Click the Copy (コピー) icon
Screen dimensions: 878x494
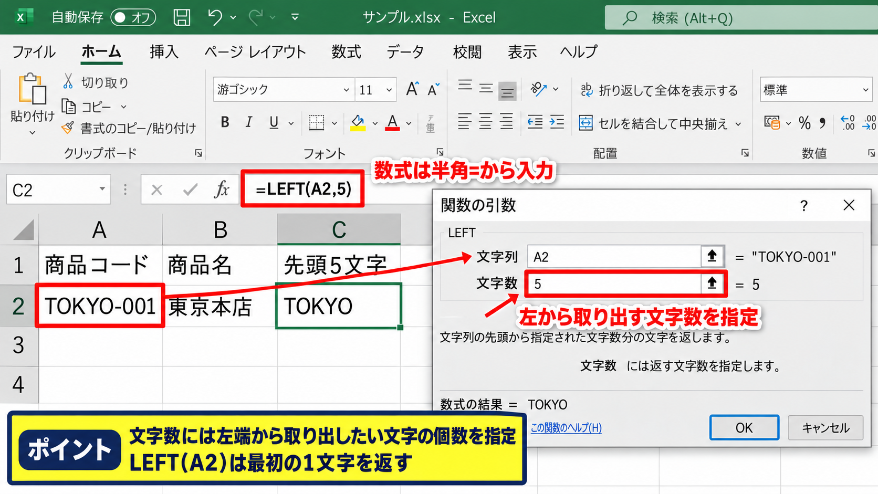[x=69, y=106]
